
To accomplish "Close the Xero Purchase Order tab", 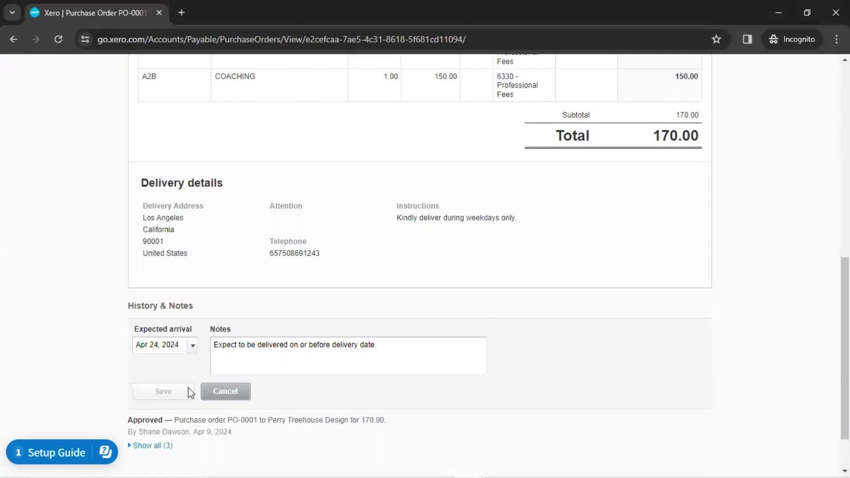I will click(159, 12).
